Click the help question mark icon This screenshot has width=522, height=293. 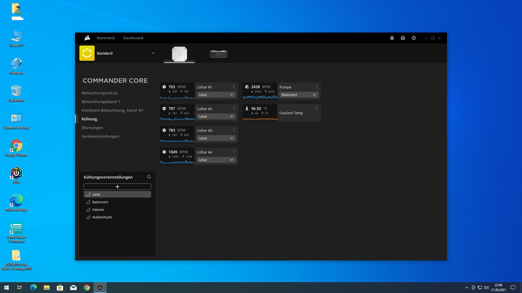(403, 38)
